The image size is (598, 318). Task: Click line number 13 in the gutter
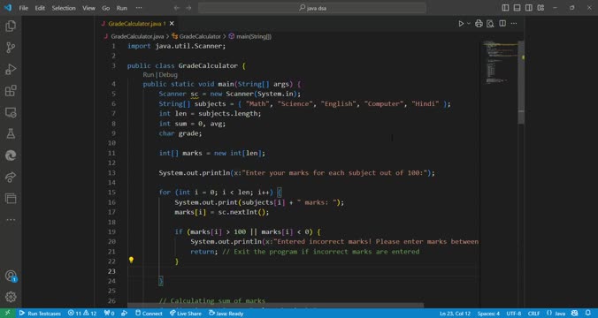click(x=111, y=172)
